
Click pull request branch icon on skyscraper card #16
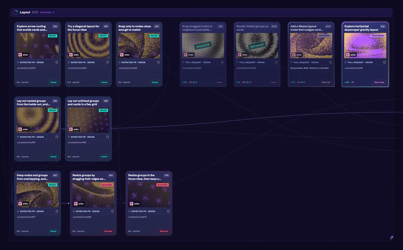pyautogui.click(x=346, y=62)
